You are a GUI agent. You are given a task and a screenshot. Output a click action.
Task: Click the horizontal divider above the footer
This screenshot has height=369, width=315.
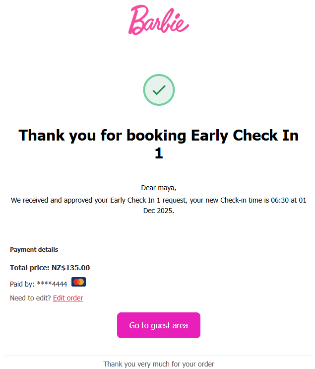pos(159,356)
